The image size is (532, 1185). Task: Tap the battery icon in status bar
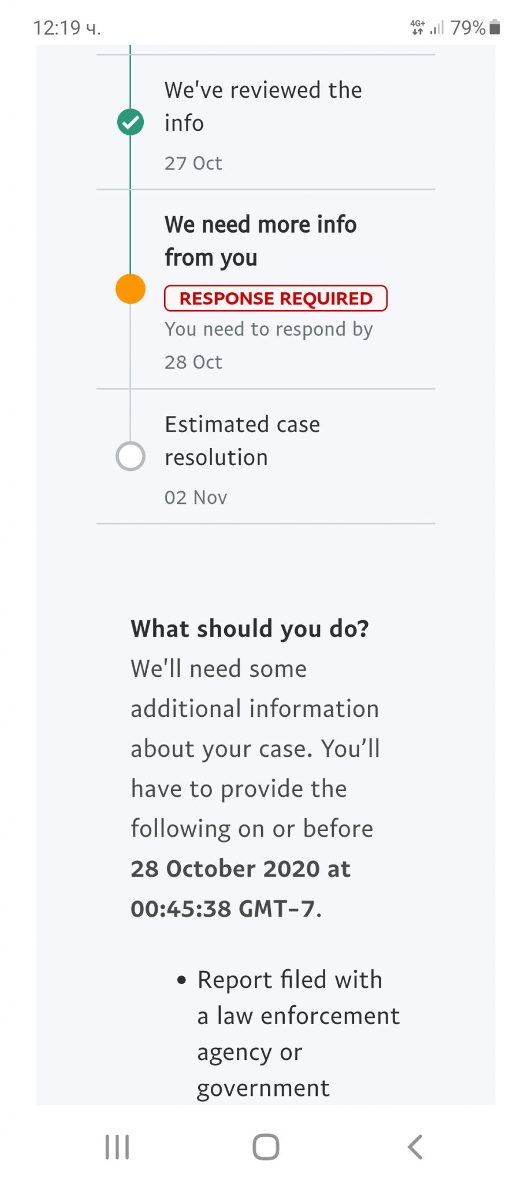pyautogui.click(x=494, y=27)
